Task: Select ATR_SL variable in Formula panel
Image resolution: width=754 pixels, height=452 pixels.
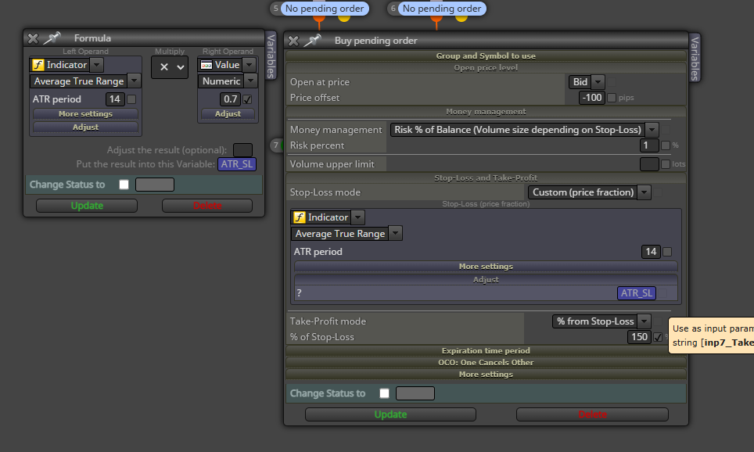Action: (x=236, y=164)
